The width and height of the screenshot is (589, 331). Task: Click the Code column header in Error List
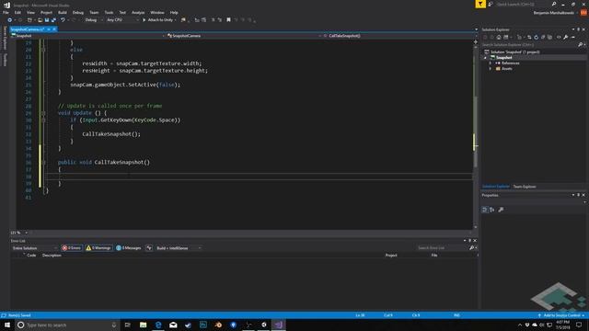point(31,256)
